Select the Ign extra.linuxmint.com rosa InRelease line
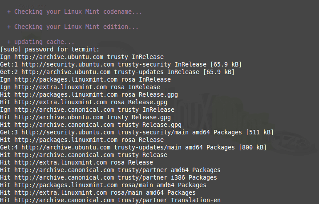The width and height of the screenshot is (319, 204). pos(80,87)
